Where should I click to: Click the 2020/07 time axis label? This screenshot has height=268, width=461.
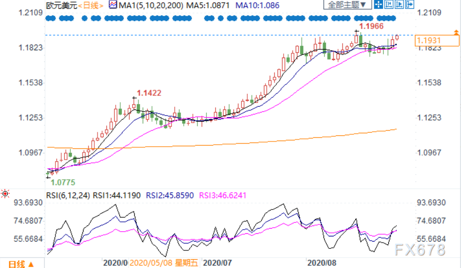point(217,263)
